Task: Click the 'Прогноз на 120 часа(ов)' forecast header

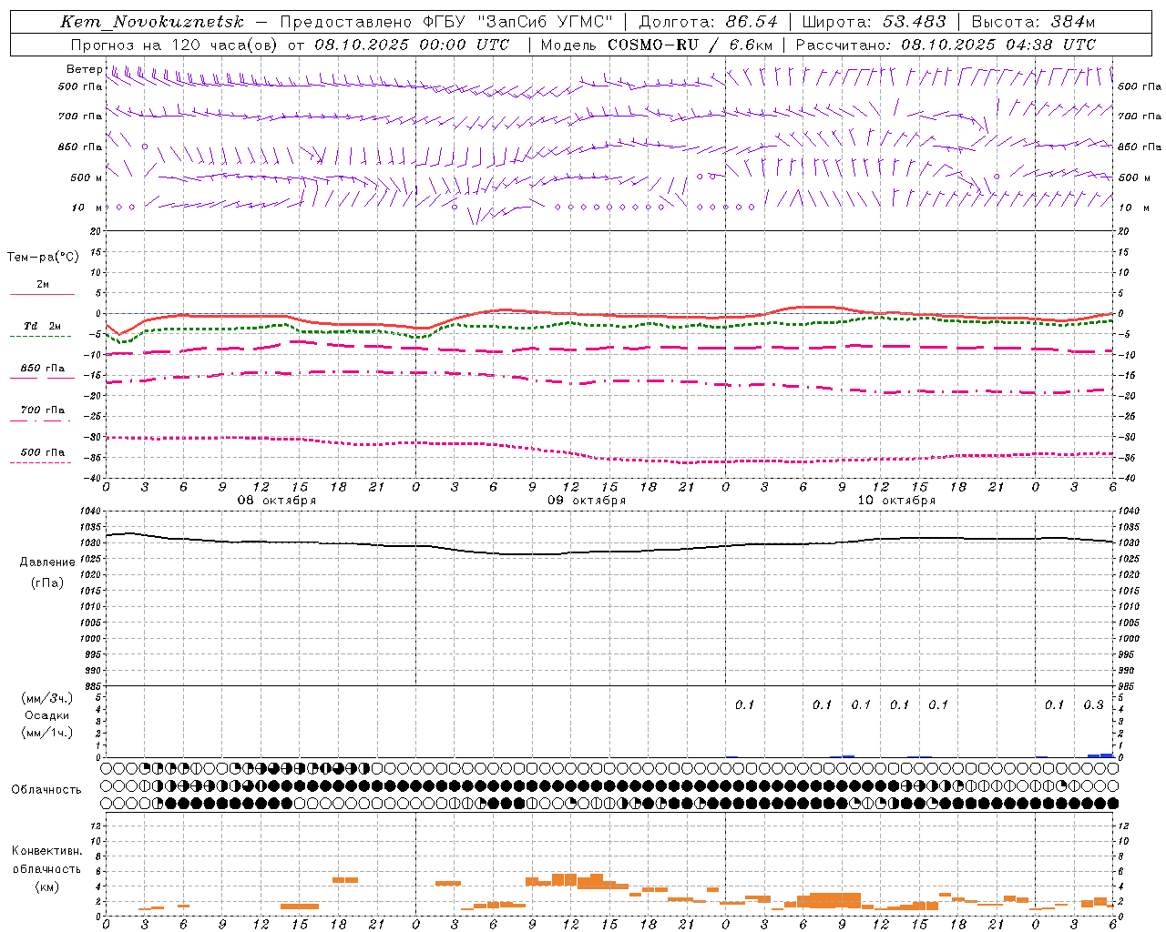Action: point(174,45)
